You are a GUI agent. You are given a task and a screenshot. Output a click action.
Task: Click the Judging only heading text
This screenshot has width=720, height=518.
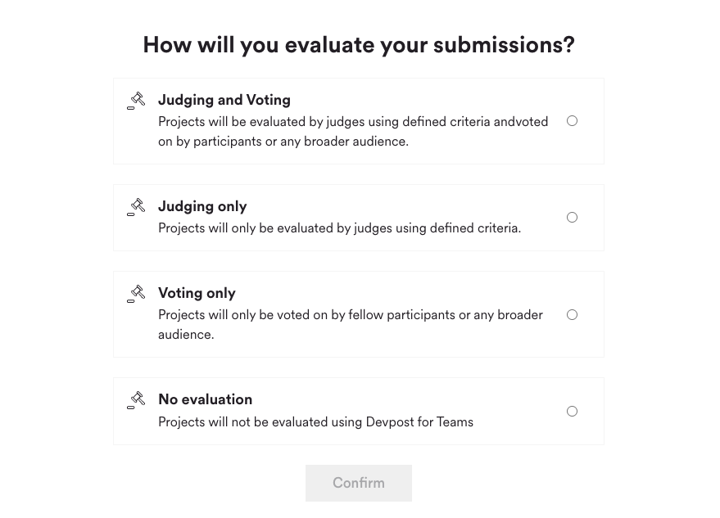(x=202, y=206)
